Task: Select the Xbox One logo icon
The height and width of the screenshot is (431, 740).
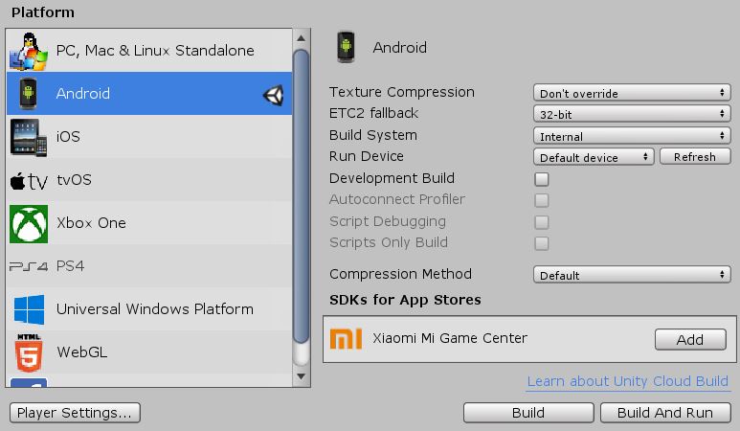Action: pyautogui.click(x=29, y=224)
